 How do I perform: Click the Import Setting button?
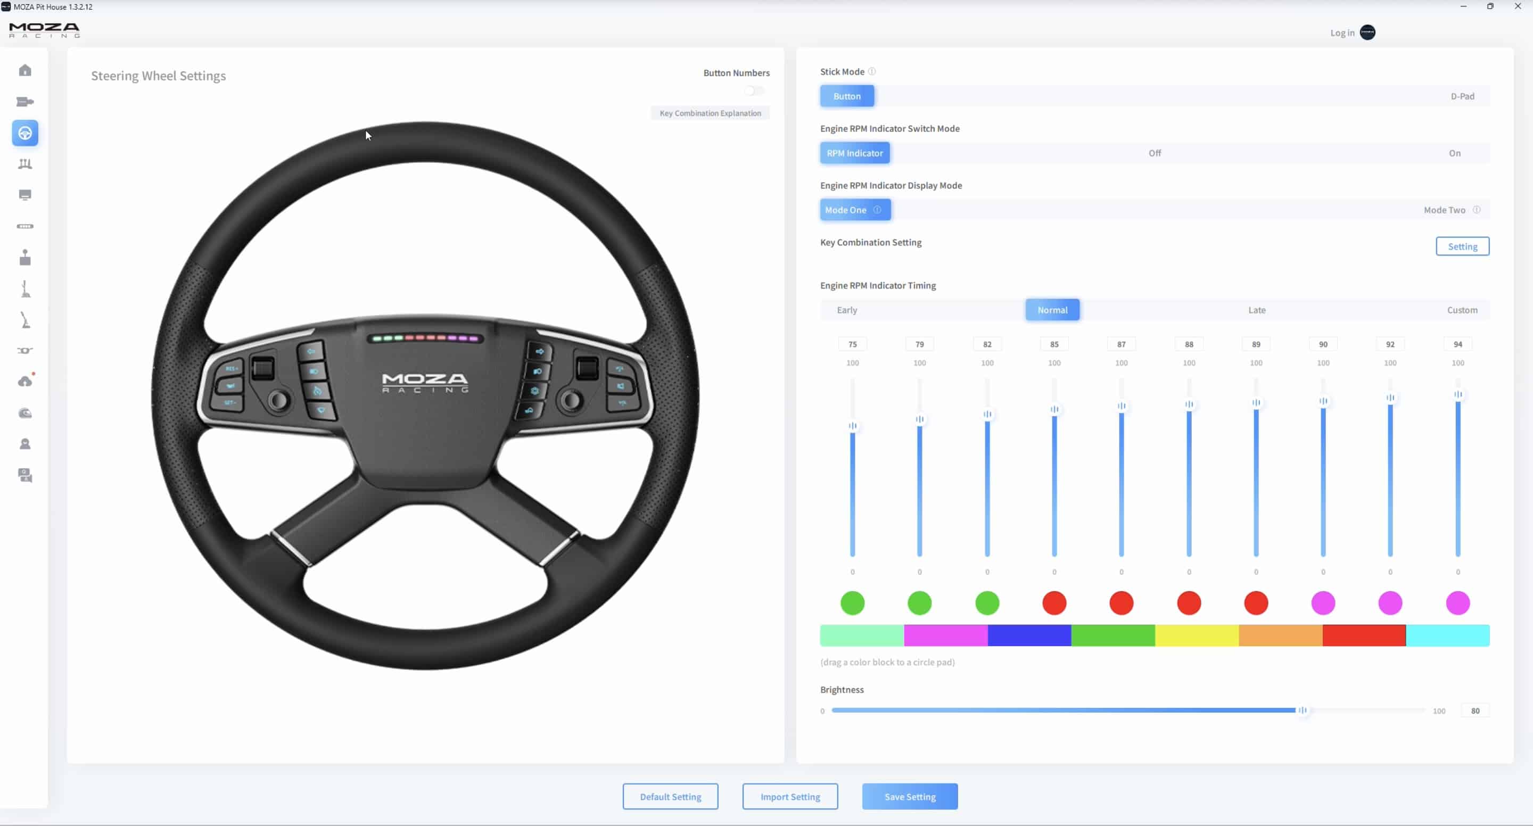coord(790,796)
